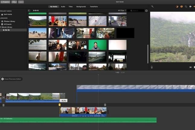Click the transition icon before landscape clip
The height and width of the screenshot is (130, 195).
[4, 98]
